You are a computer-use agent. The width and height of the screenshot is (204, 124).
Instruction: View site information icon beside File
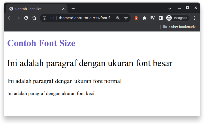click(x=44, y=18)
